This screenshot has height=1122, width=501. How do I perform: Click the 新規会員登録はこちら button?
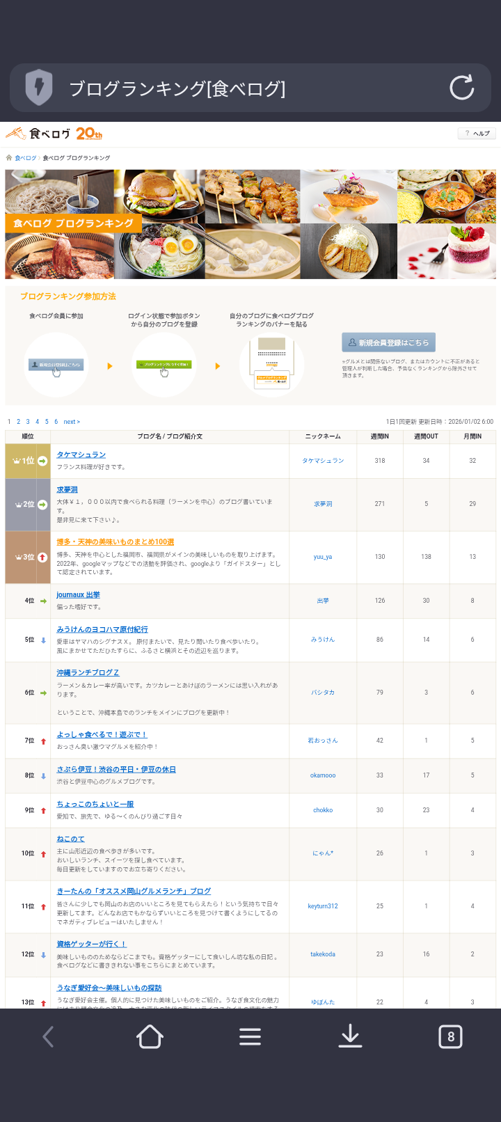click(388, 342)
